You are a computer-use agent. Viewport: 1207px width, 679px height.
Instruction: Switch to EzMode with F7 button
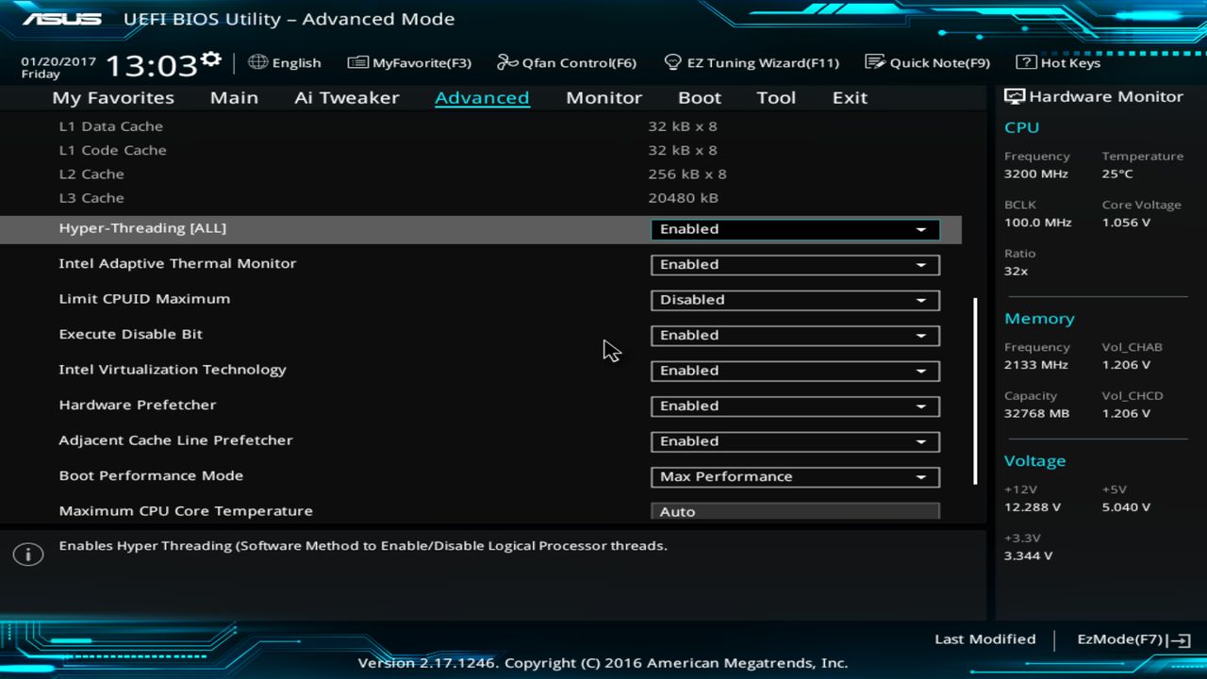click(x=1131, y=638)
